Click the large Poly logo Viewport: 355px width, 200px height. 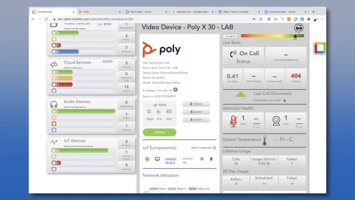pos(161,49)
